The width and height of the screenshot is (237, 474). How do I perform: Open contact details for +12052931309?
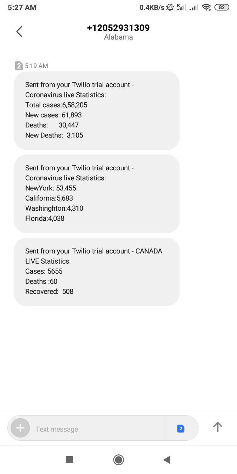pyautogui.click(x=118, y=28)
